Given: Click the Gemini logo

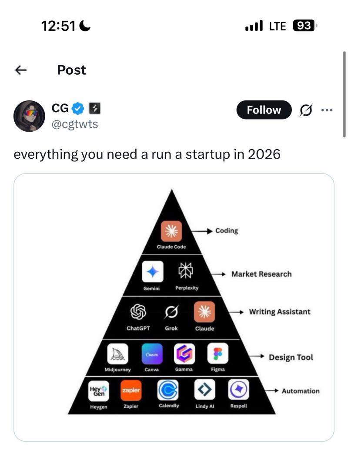Looking at the screenshot, I should pyautogui.click(x=153, y=272).
